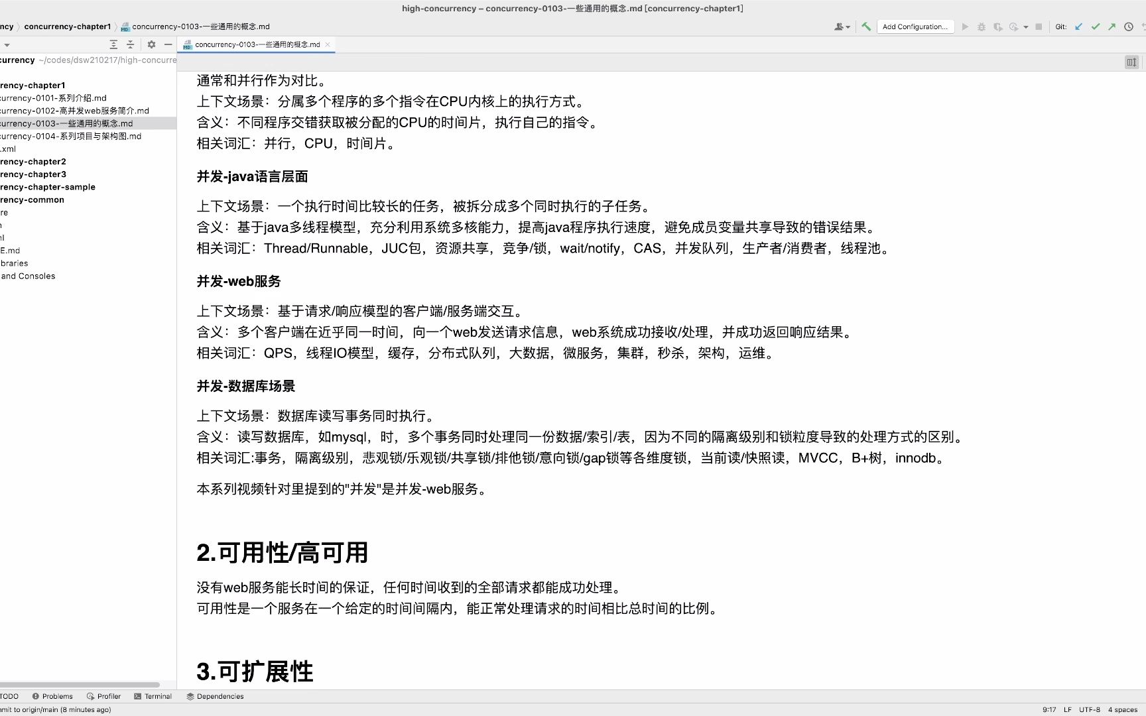Viewport: 1146px width, 716px height.
Task: Open the Project view mode dropdown
Action: (6, 44)
